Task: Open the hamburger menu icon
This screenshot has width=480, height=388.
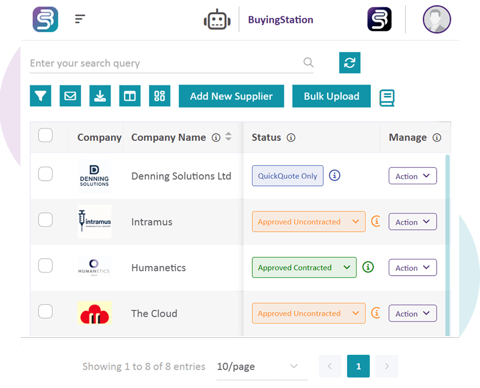Action: tap(80, 19)
